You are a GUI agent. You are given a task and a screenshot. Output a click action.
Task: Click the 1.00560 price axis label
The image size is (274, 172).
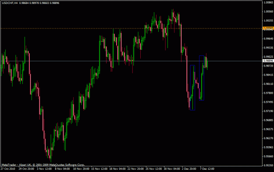(x=268, y=11)
